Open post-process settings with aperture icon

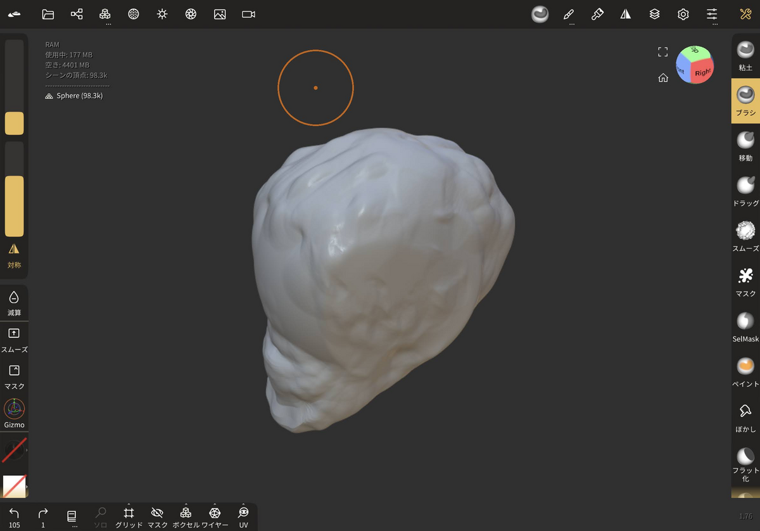pos(191,14)
